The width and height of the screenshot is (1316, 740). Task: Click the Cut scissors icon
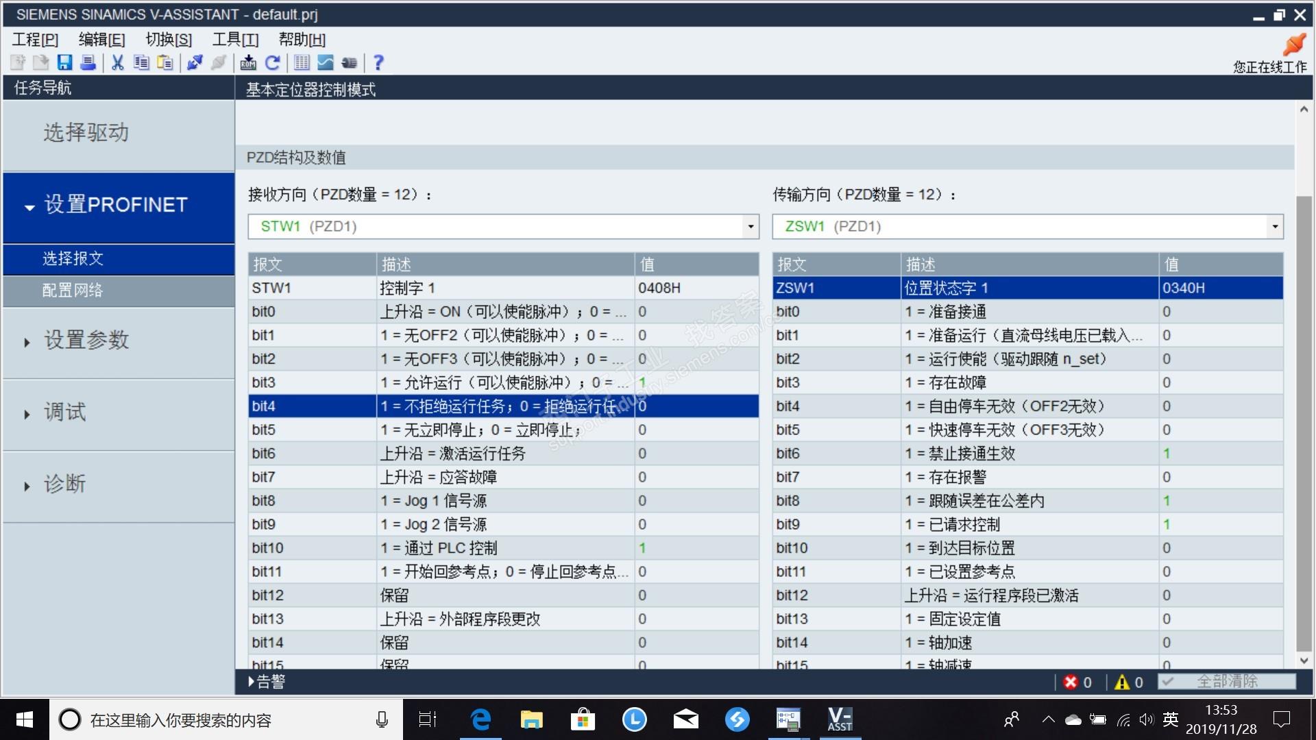click(117, 63)
